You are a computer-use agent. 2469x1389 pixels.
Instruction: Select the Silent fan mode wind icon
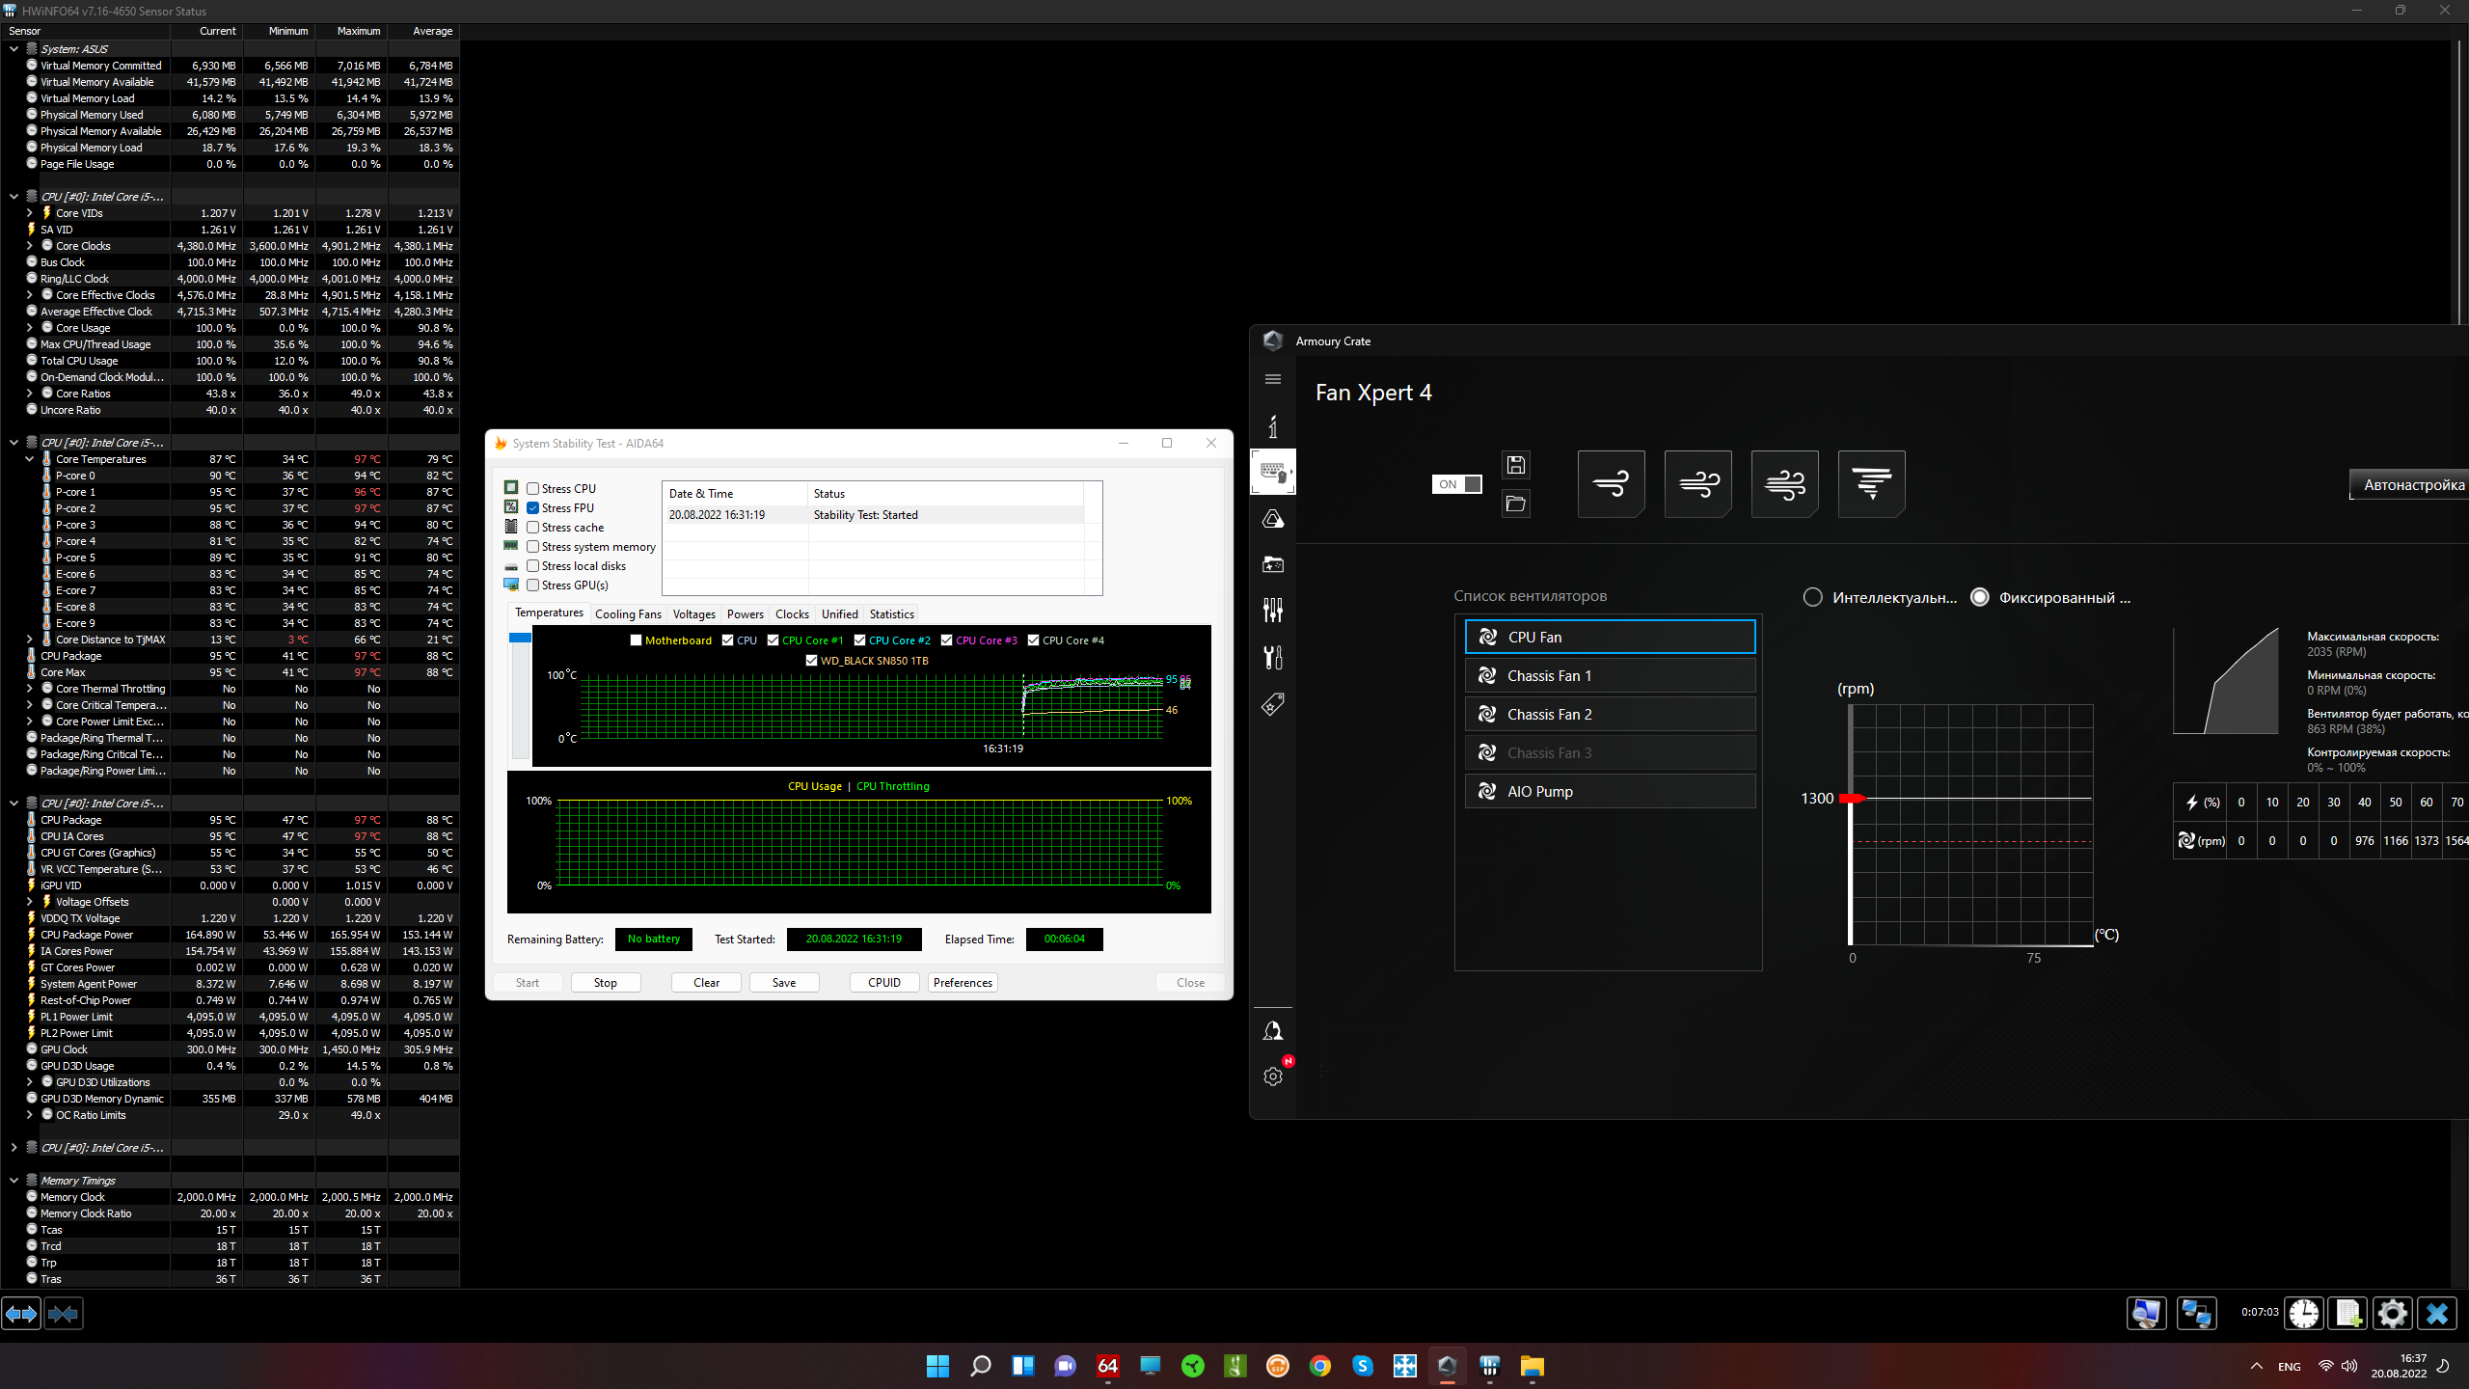click(x=1611, y=483)
